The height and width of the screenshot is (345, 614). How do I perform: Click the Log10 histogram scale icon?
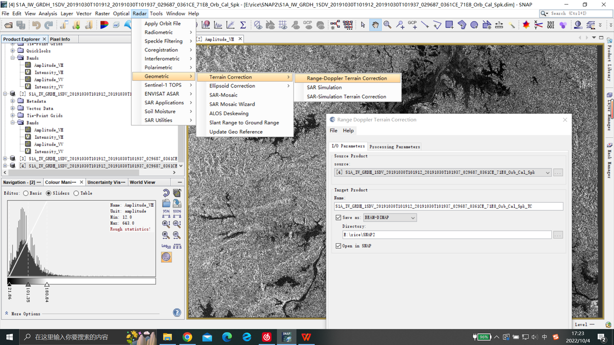click(x=166, y=246)
